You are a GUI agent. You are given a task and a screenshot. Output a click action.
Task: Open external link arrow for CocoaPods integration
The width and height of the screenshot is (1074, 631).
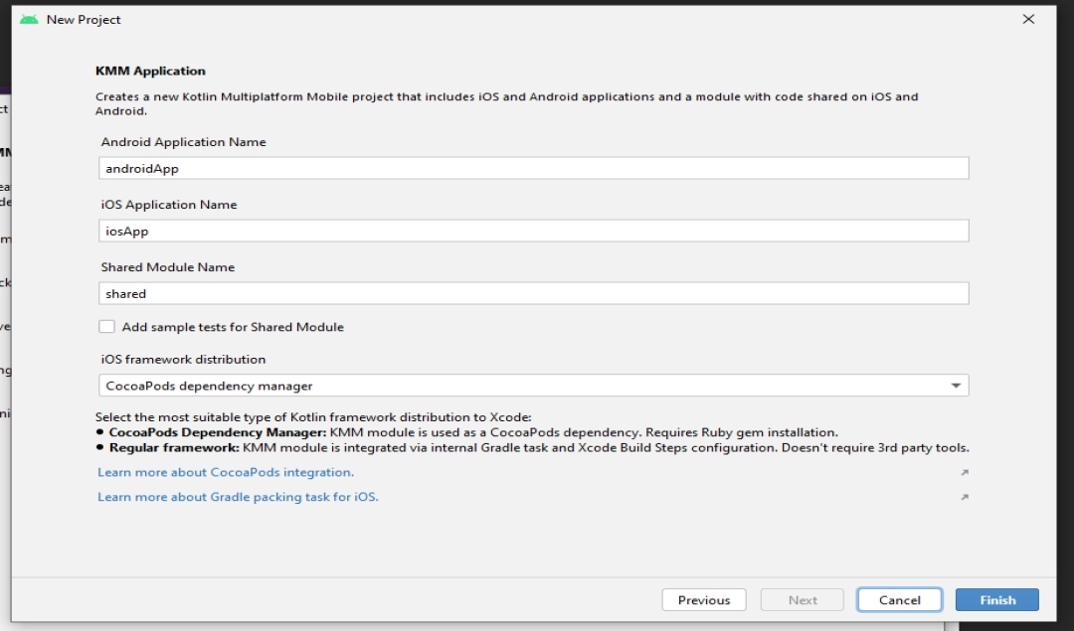(965, 472)
